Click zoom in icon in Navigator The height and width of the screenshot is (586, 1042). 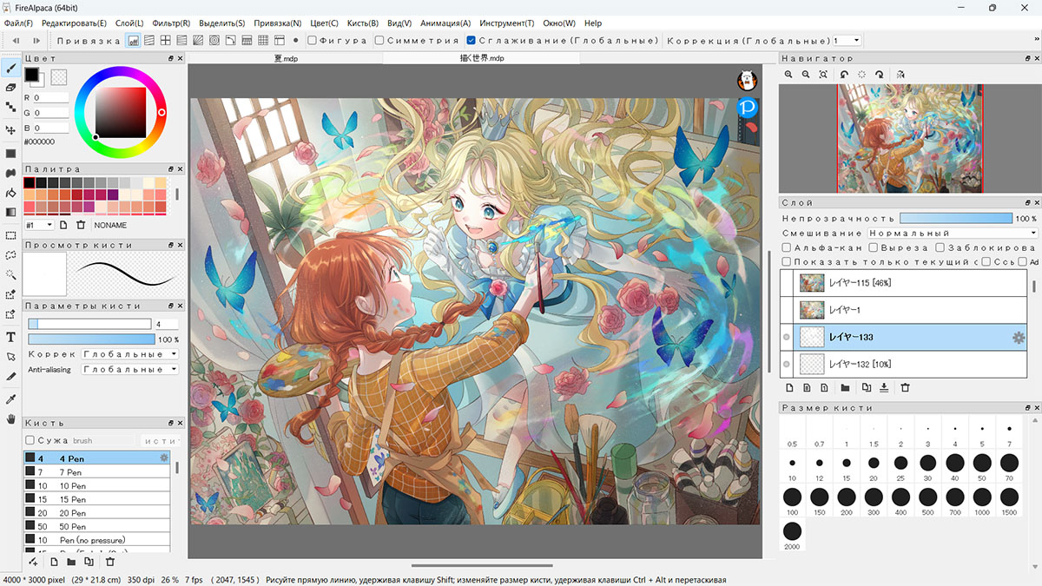pyautogui.click(x=789, y=76)
